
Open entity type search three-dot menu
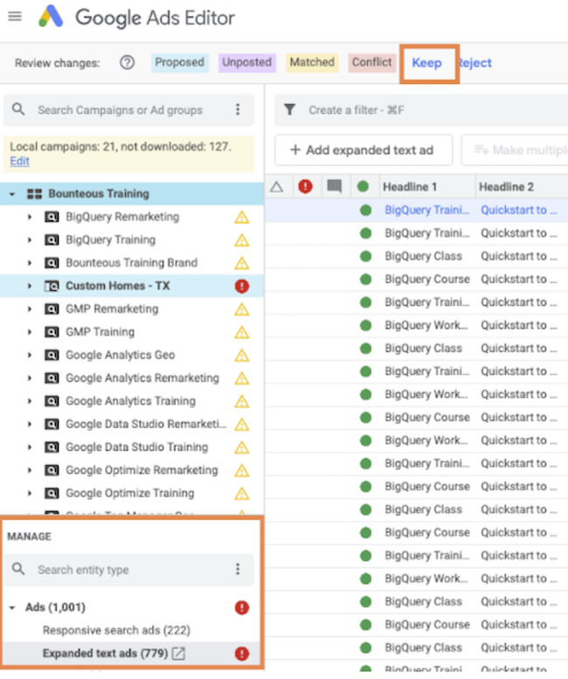tap(238, 569)
